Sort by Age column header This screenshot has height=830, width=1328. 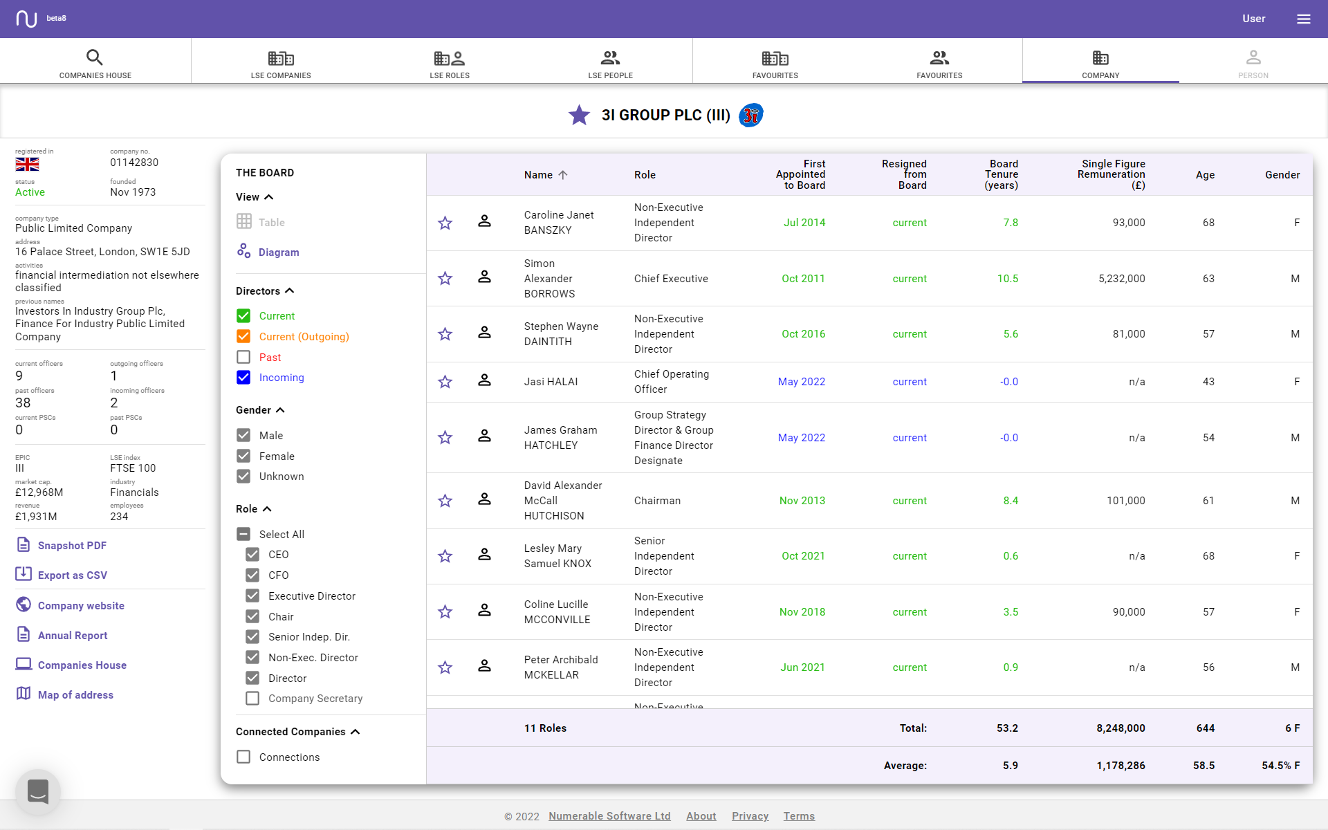pyautogui.click(x=1205, y=175)
